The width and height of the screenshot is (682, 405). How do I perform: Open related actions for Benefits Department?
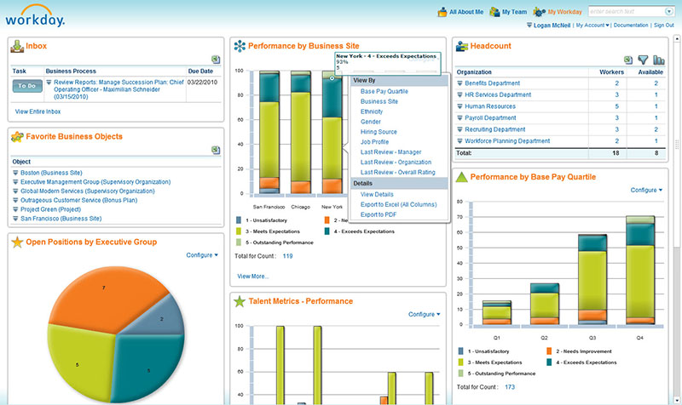pyautogui.click(x=460, y=83)
